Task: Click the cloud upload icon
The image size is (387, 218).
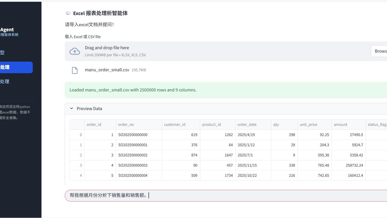Action: 75,51
